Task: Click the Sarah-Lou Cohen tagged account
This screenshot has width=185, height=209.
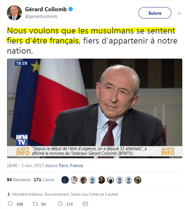Action: (85, 194)
